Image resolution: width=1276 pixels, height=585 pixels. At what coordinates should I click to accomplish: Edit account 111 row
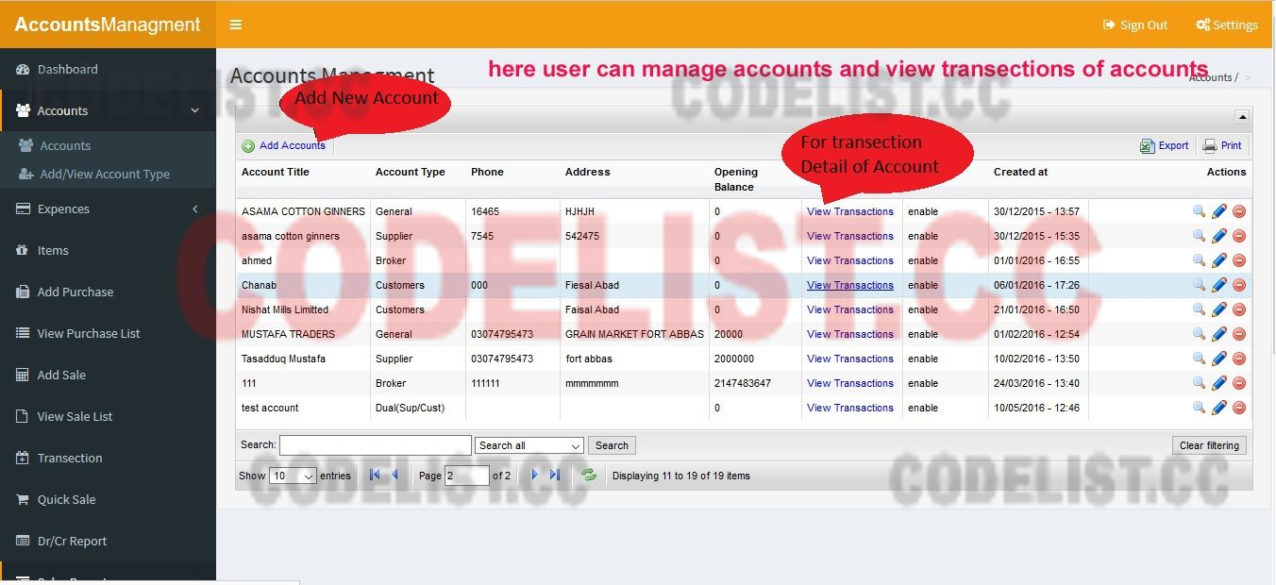(x=1219, y=383)
